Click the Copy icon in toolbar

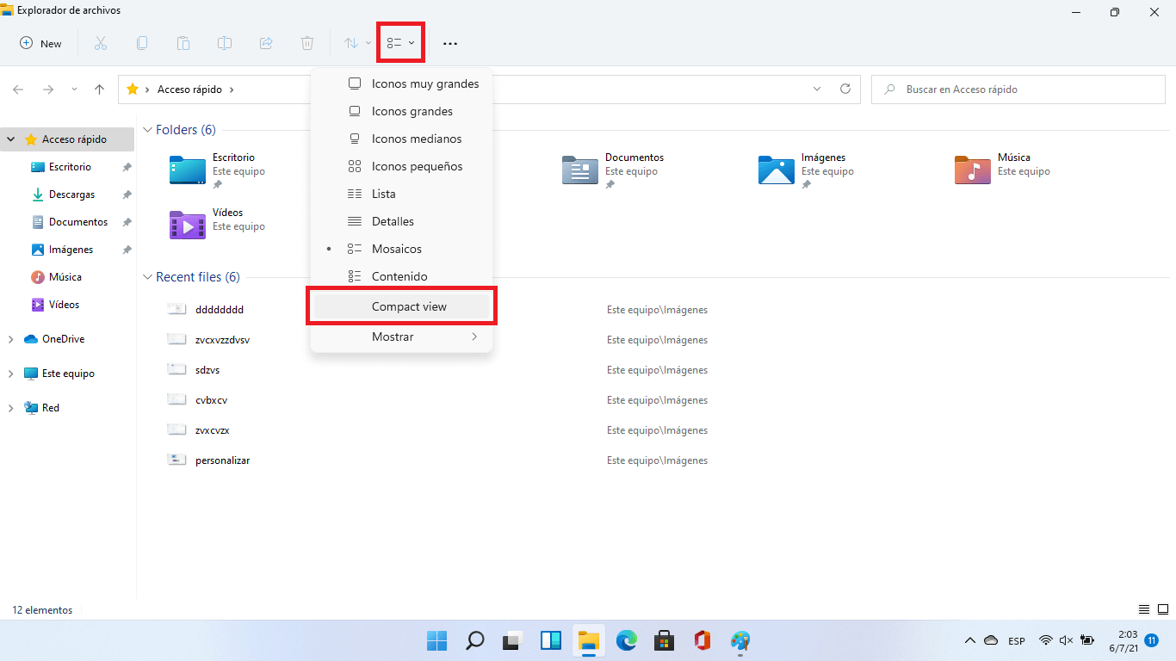(x=142, y=43)
